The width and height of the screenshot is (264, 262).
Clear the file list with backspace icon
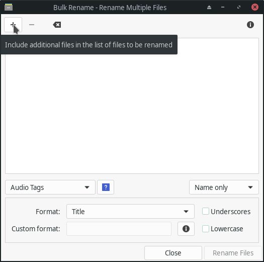(57, 25)
